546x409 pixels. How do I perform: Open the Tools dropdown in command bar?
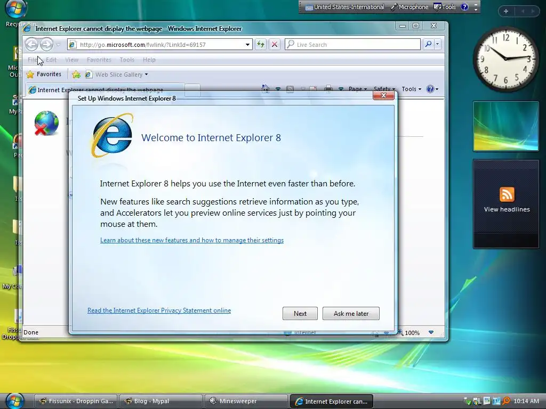[x=411, y=89]
